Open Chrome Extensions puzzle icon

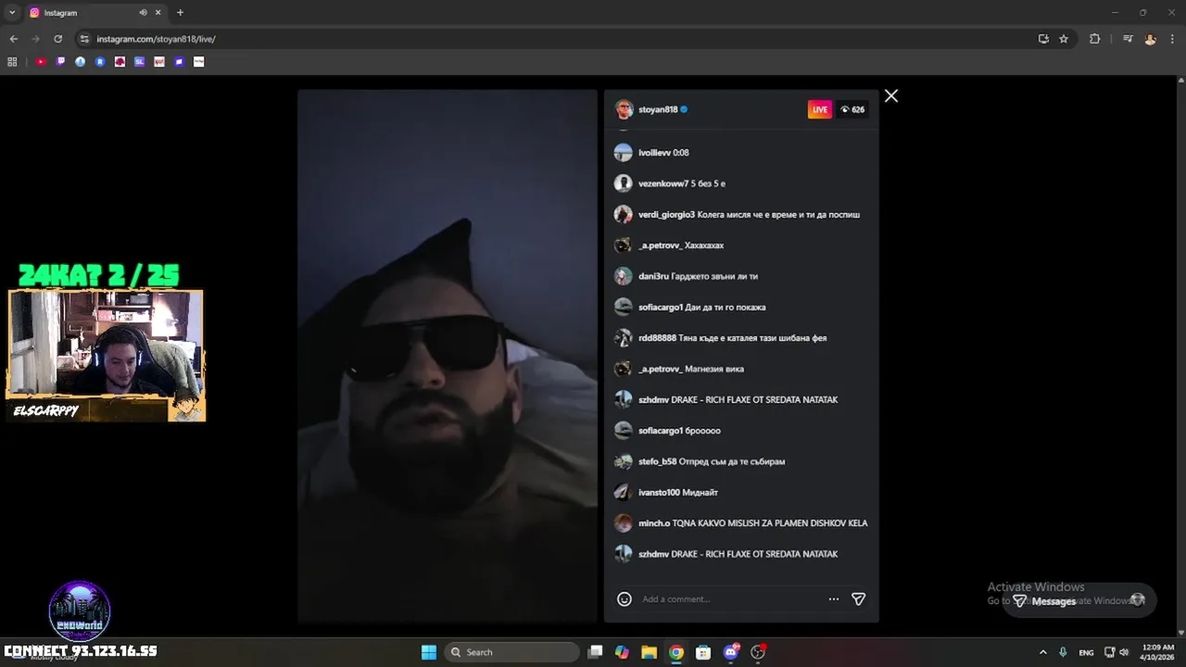tap(1094, 39)
